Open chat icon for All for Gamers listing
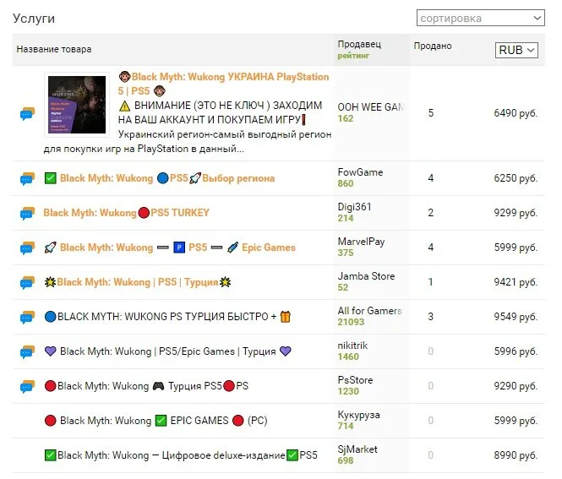This screenshot has width=562, height=479. coord(27,317)
